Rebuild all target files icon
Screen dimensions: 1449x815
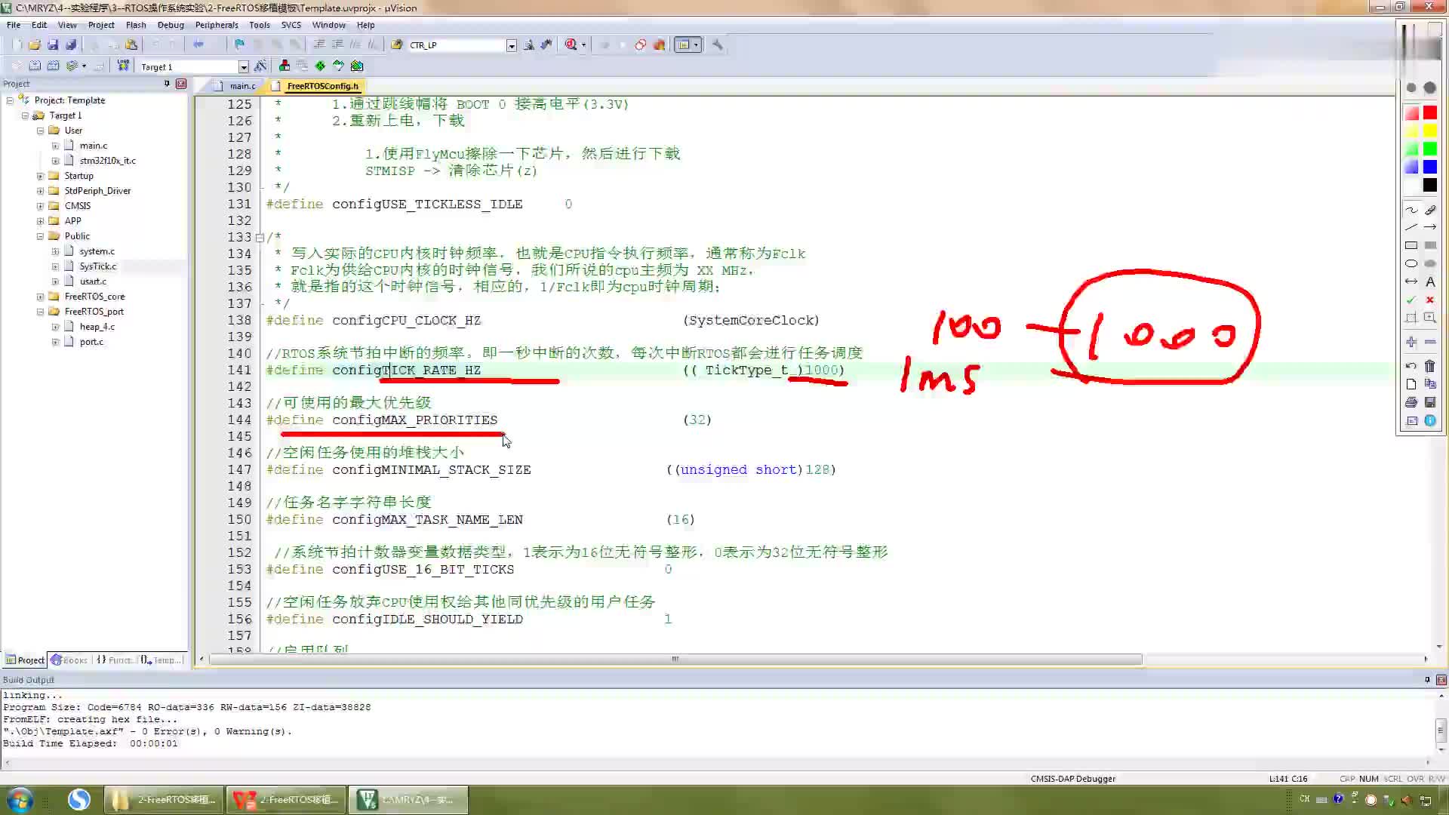53,66
